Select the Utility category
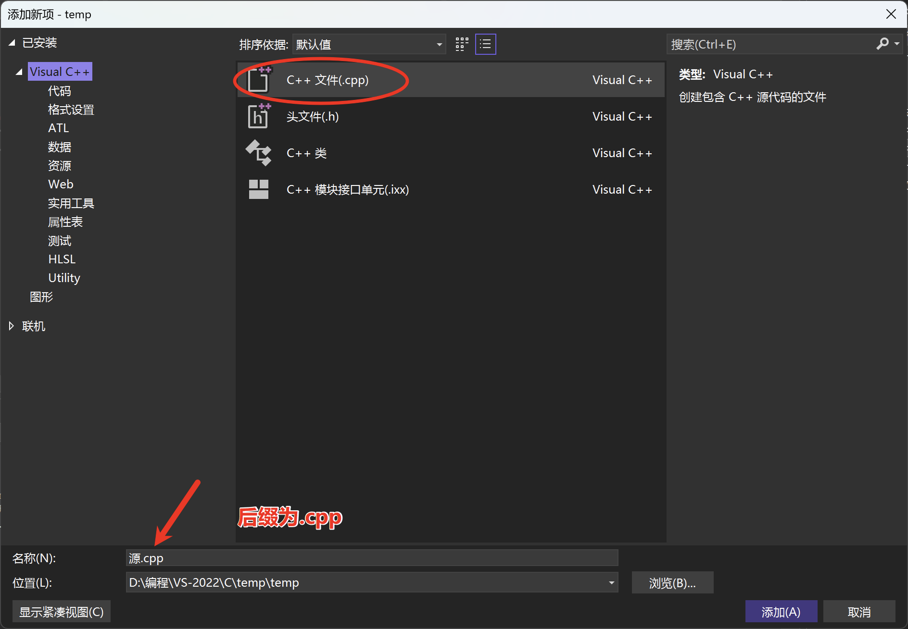 pyautogui.click(x=64, y=278)
